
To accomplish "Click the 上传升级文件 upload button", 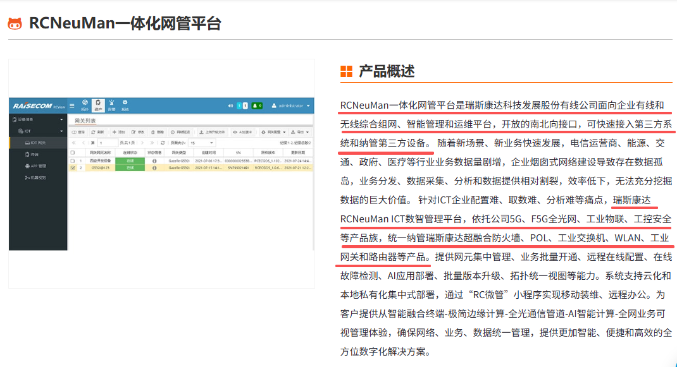I will tap(212, 132).
